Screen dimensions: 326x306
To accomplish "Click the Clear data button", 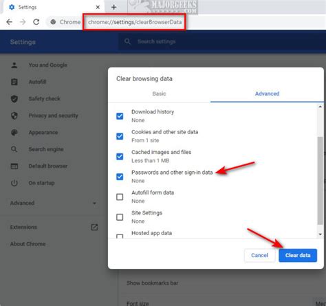I will [x=298, y=255].
